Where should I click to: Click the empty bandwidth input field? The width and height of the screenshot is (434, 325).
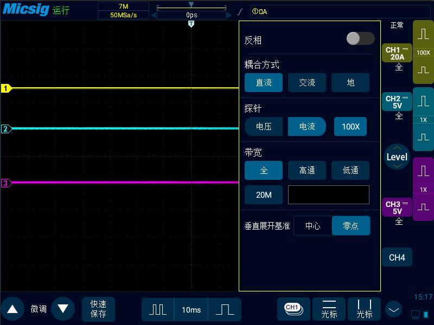coord(328,194)
